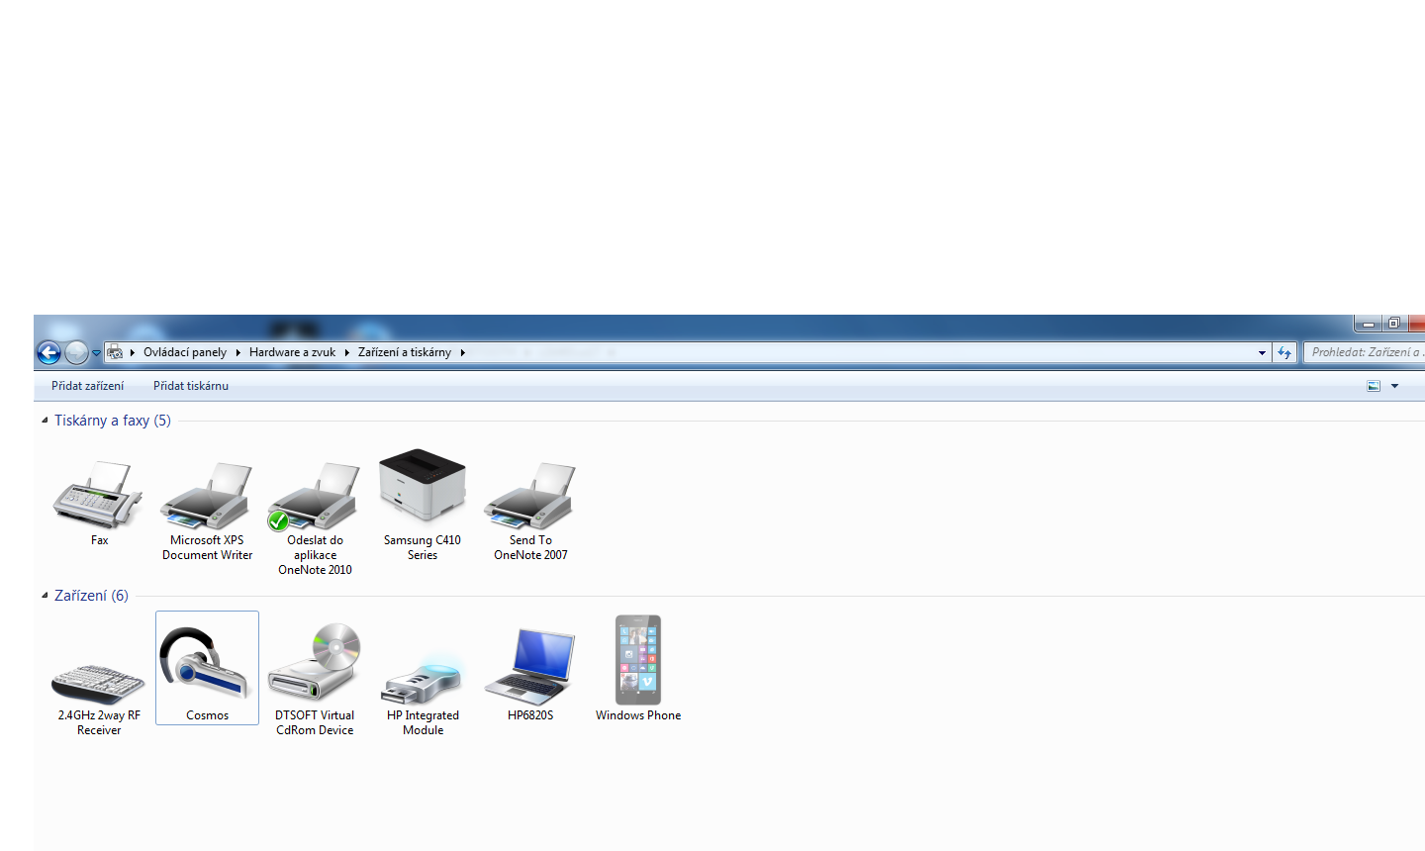This screenshot has height=851, width=1425.
Task: Restore down the window
Action: pos(1394,324)
